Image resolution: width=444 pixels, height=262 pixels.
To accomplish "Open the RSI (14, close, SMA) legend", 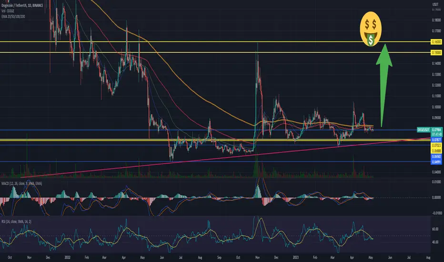I will click(16, 222).
